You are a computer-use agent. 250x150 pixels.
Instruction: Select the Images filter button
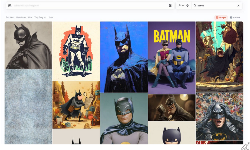click(221, 17)
